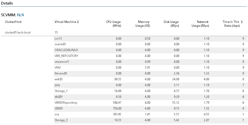
Task: Open the SCVMM N/A link
Action: pos(21,15)
